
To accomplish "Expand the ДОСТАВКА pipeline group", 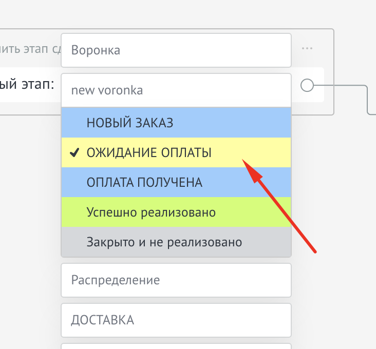I will click(176, 320).
